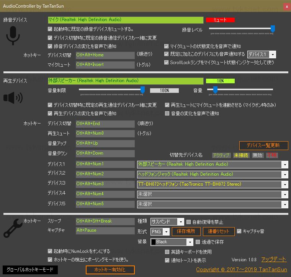The height and width of the screenshot is (277, 291).
Task: Toggle 起動時に既定の録音デバイスをミュートする checkbox
Action: [50, 29]
